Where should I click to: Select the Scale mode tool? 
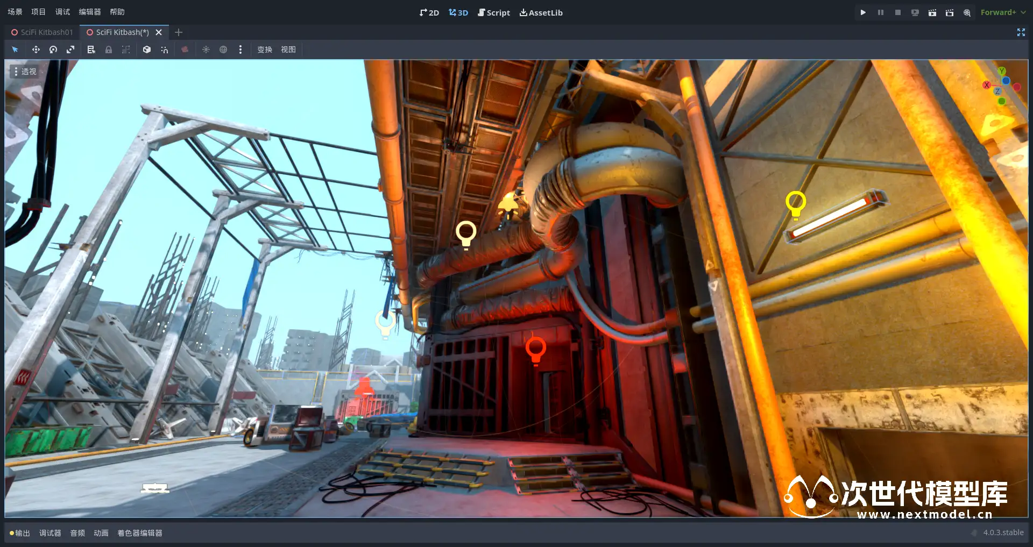click(x=70, y=49)
